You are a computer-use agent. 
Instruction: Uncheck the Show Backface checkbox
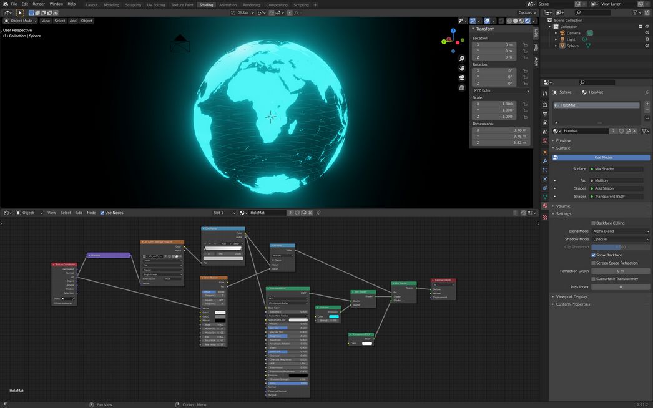click(593, 255)
